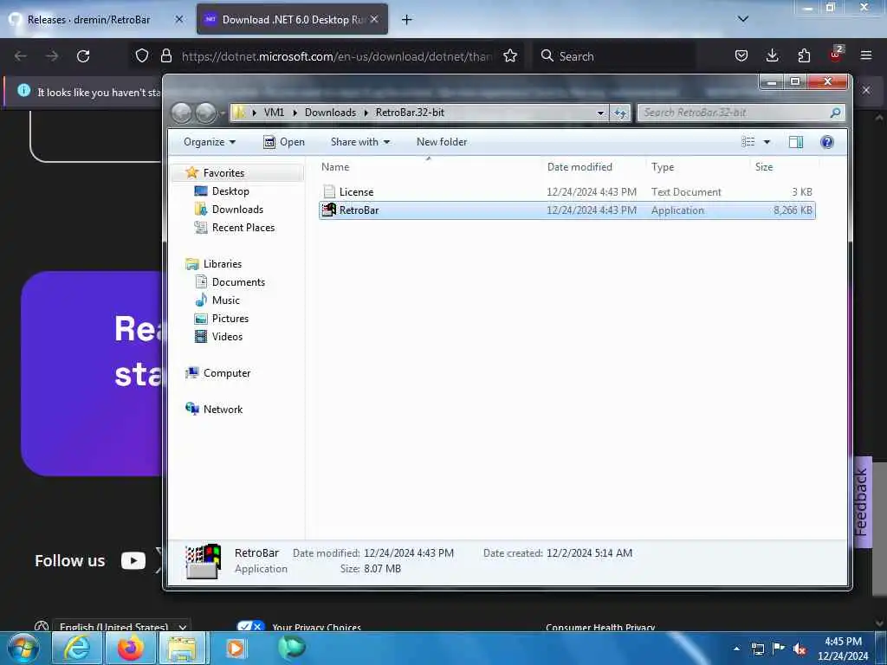Image resolution: width=887 pixels, height=665 pixels.
Task: Open a new Firefox tab
Action: tap(406, 20)
